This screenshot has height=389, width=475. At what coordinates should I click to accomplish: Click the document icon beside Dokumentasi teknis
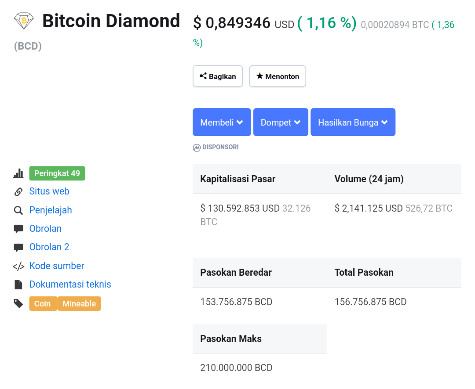click(18, 285)
